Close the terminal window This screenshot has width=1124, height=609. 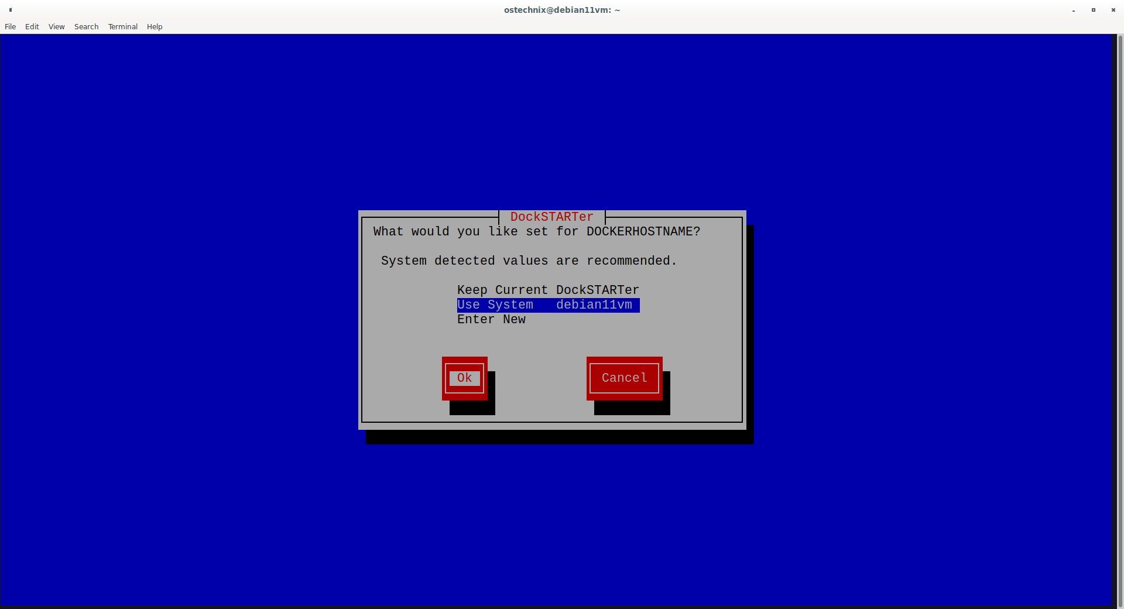pyautogui.click(x=1113, y=10)
